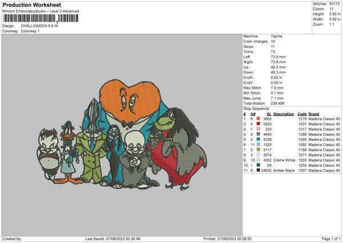
Task: Click the Machine value 'Tajima'
Action: tap(277, 36)
